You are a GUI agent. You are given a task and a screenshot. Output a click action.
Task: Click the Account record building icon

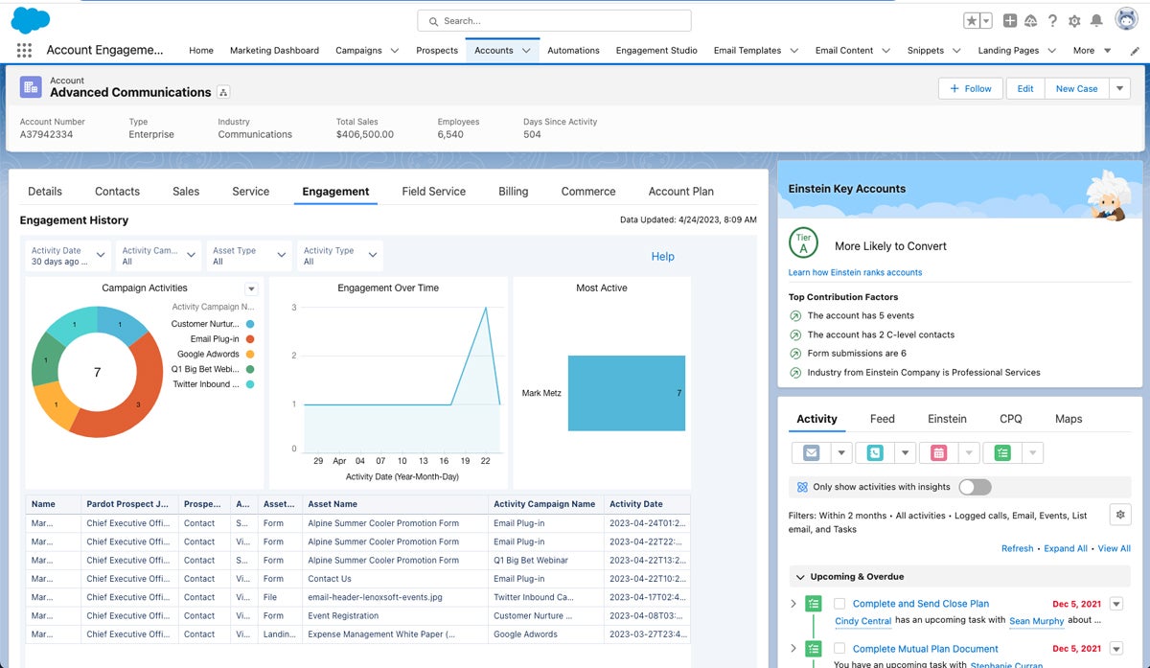31,86
